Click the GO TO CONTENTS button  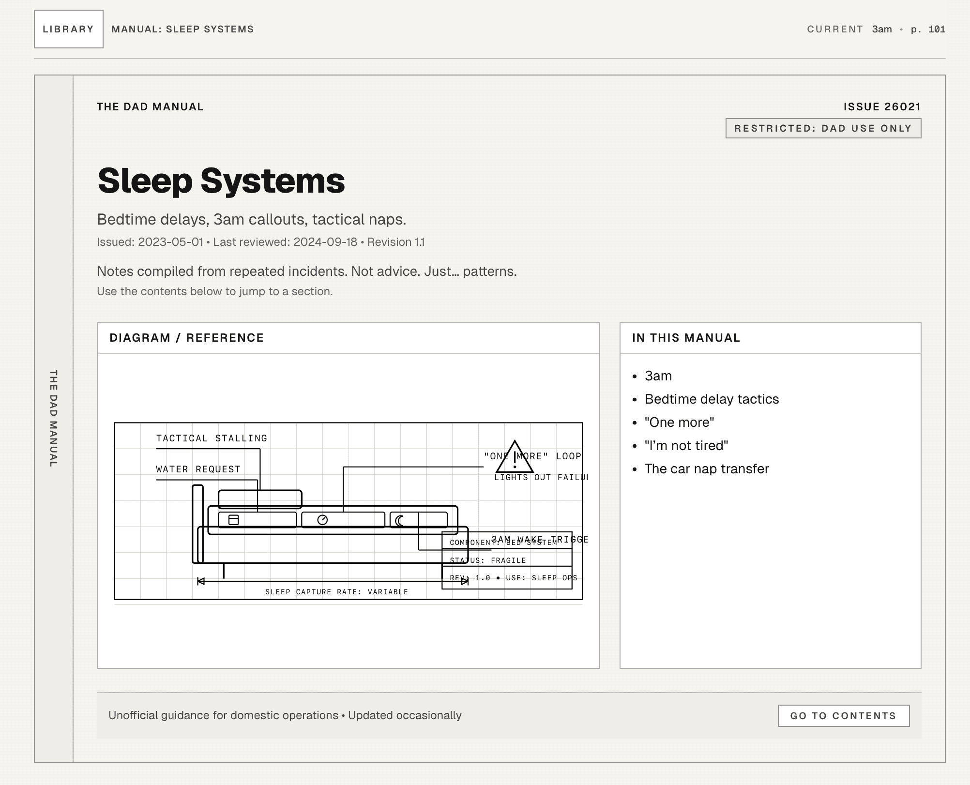(844, 715)
